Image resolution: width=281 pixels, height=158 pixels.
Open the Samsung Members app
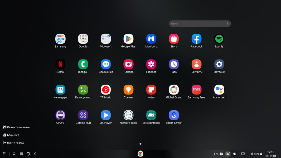(x=151, y=39)
